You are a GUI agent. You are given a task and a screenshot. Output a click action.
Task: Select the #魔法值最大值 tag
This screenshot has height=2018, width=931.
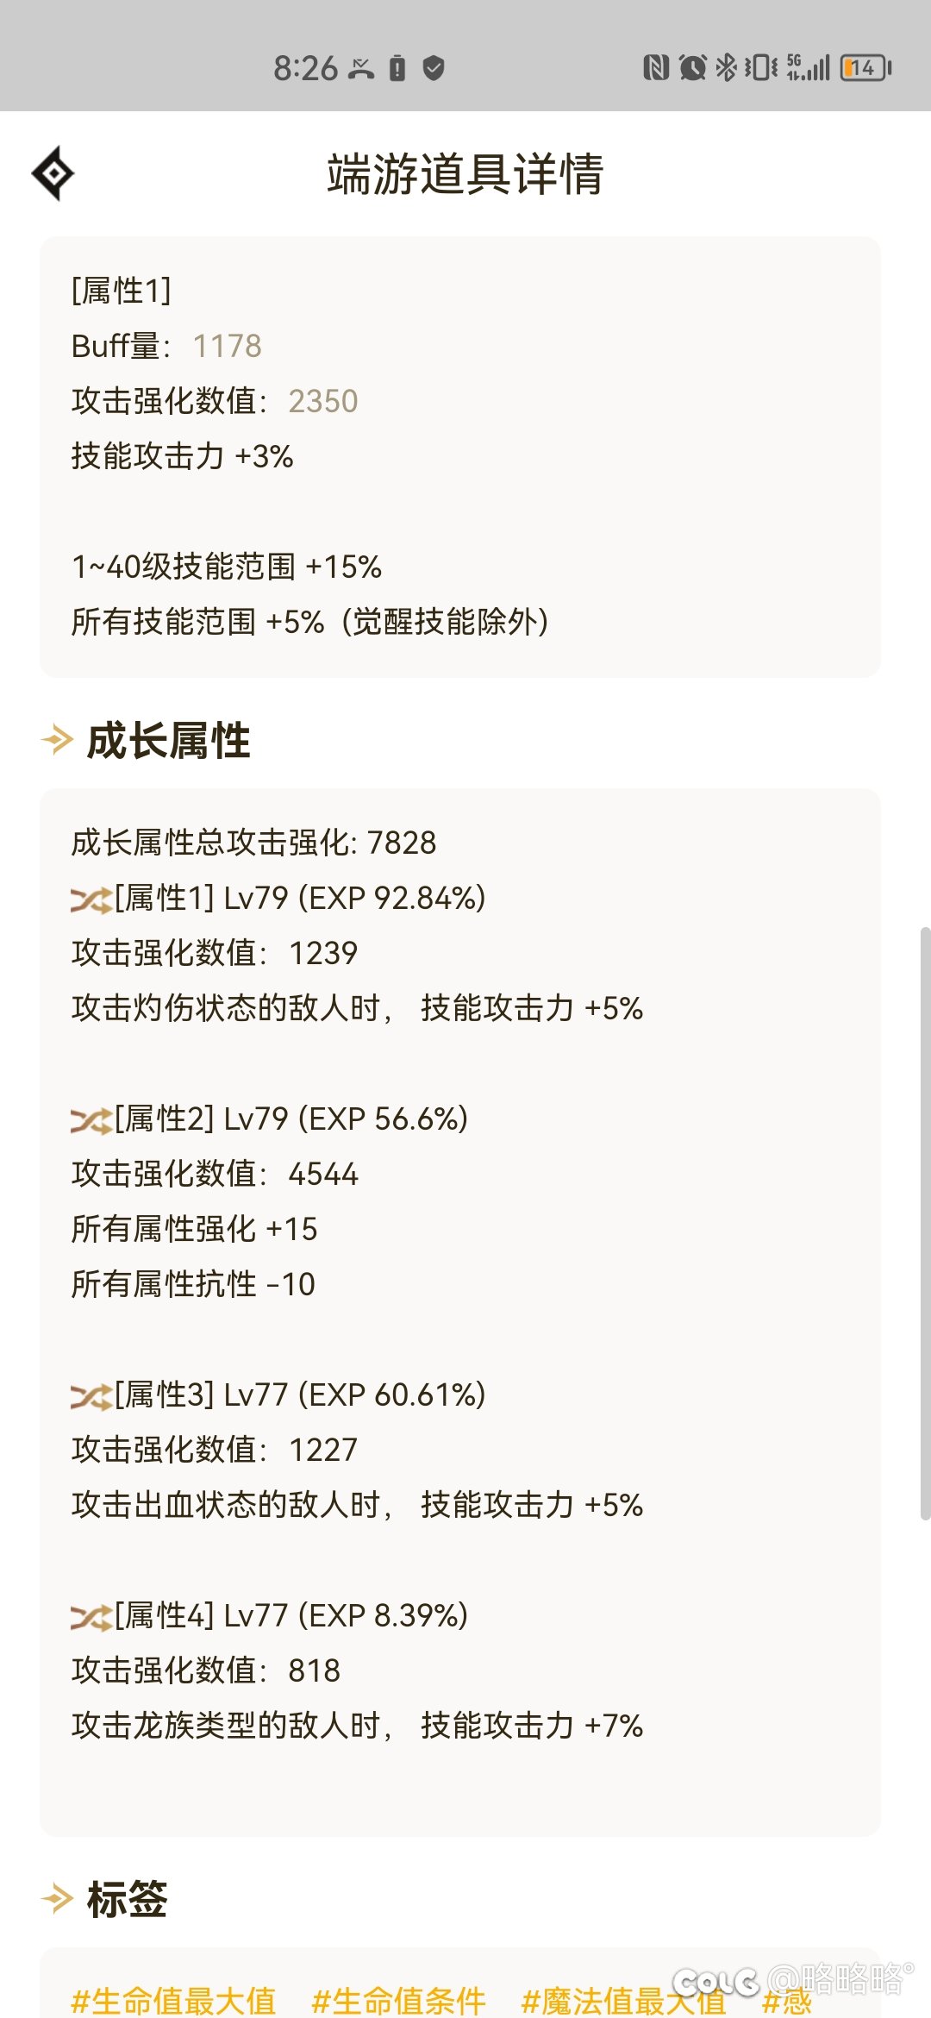624,2000
